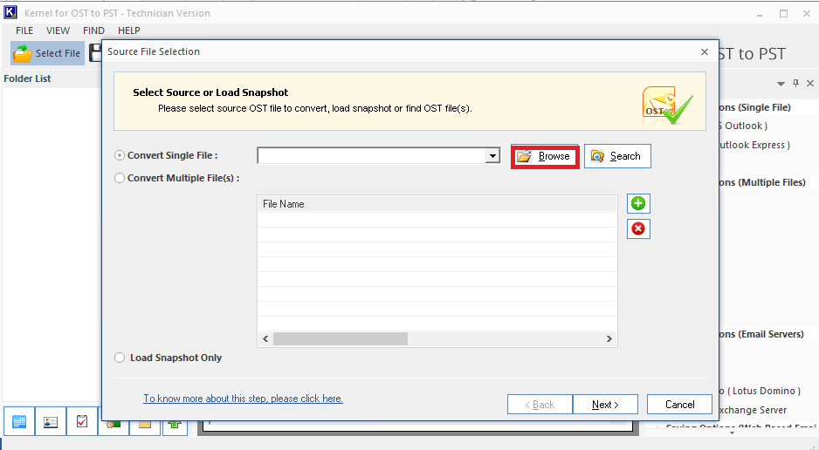
Task: Click the disabled Back button
Action: pos(540,405)
